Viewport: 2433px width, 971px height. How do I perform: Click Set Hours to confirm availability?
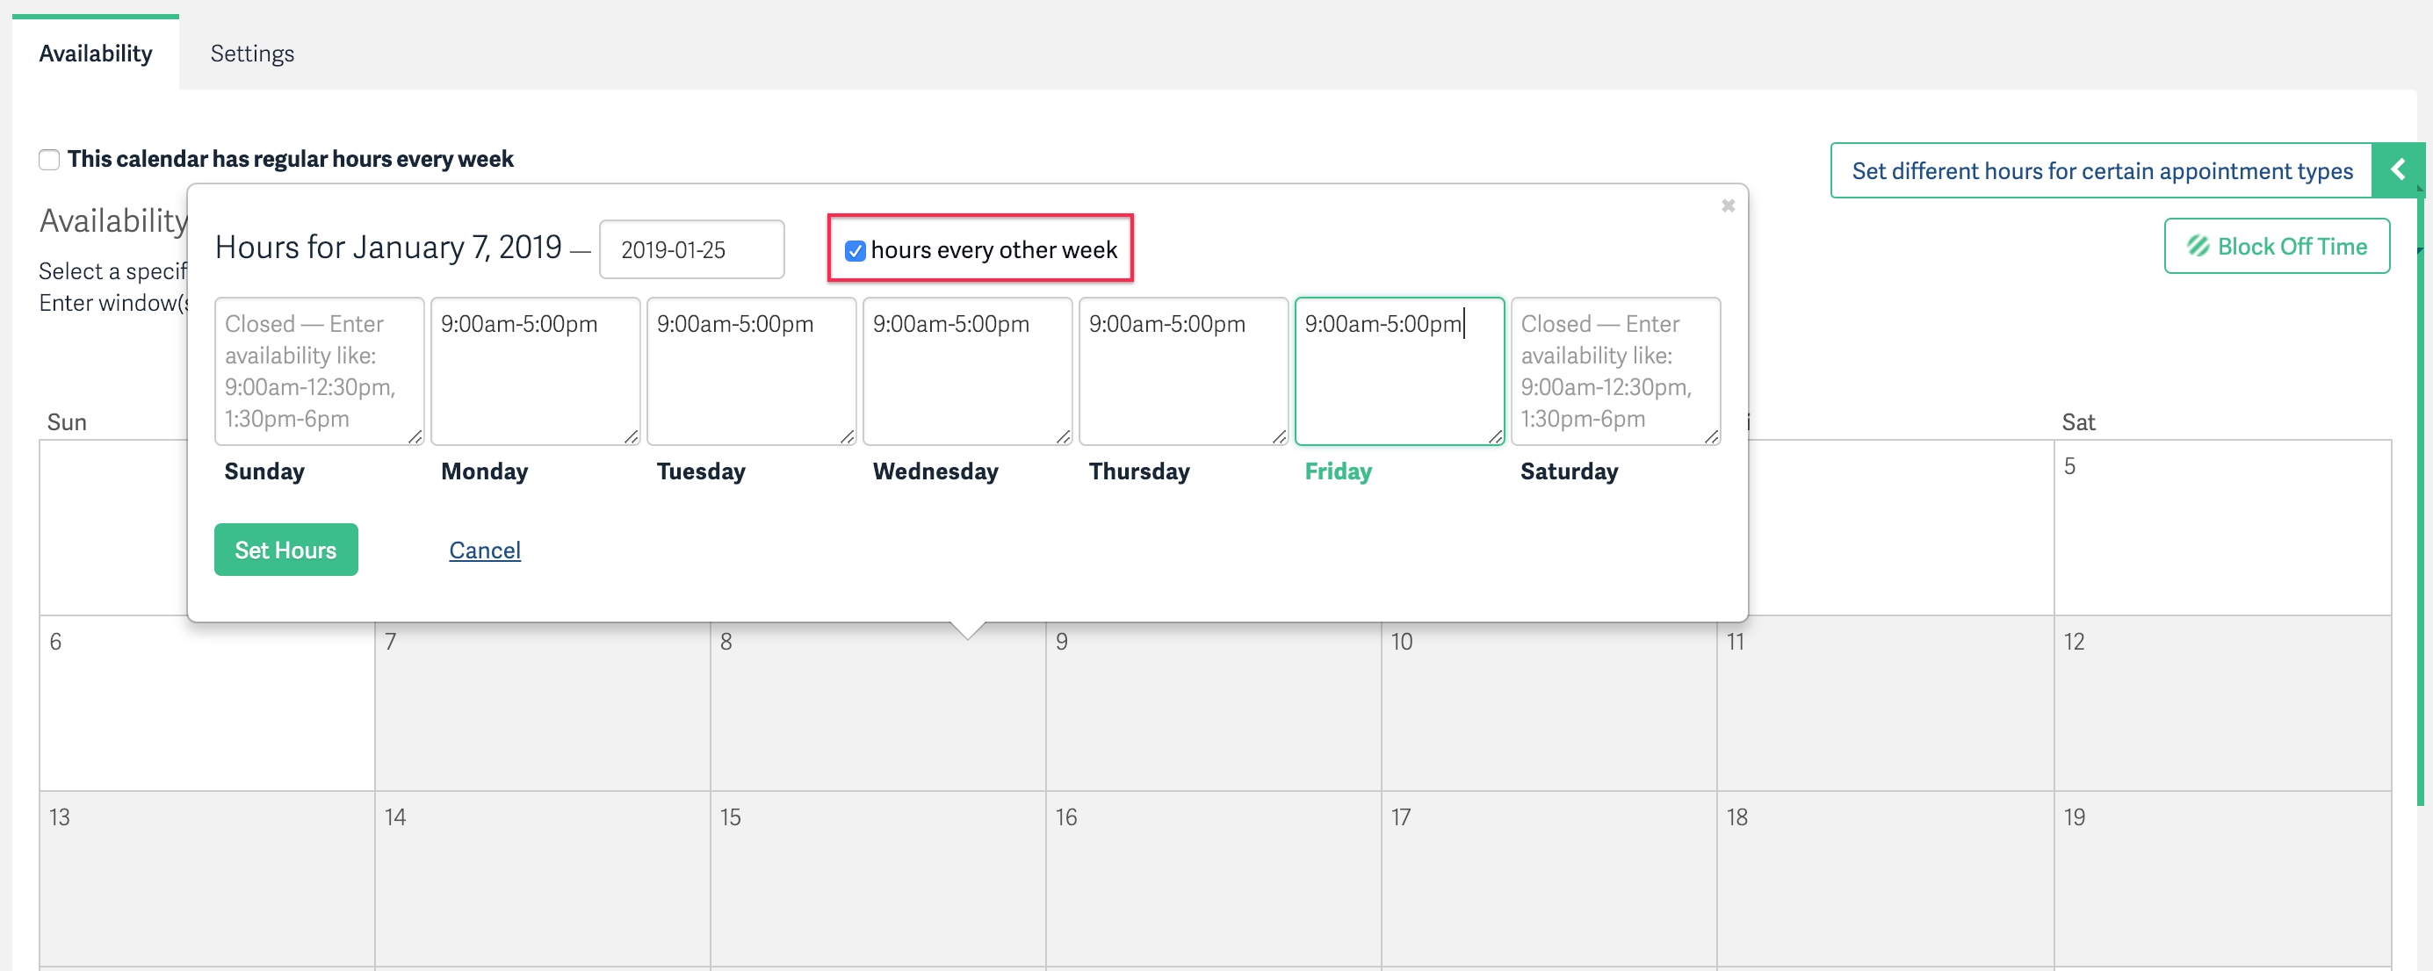(x=285, y=549)
